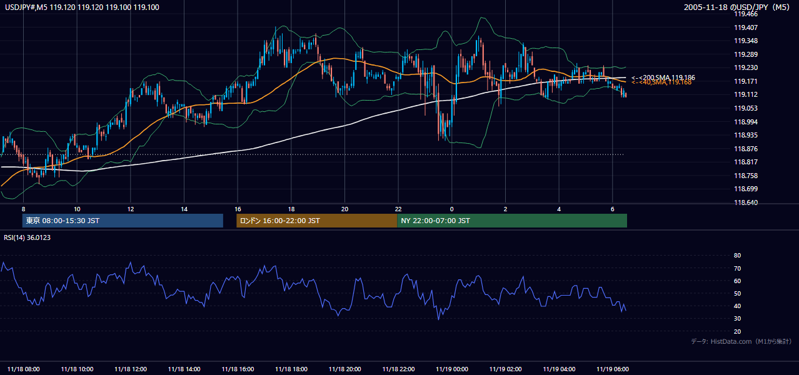The height and width of the screenshot is (375, 799).
Task: Click price axis value 118.758
Action: point(746,176)
